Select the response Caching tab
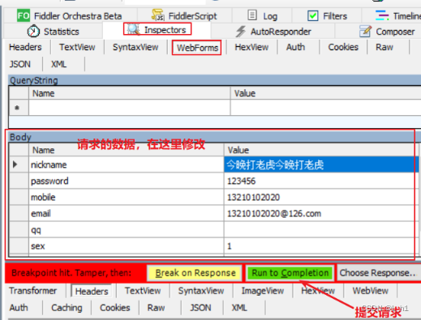Image resolution: width=421 pixels, height=320 pixels. pos(67,308)
